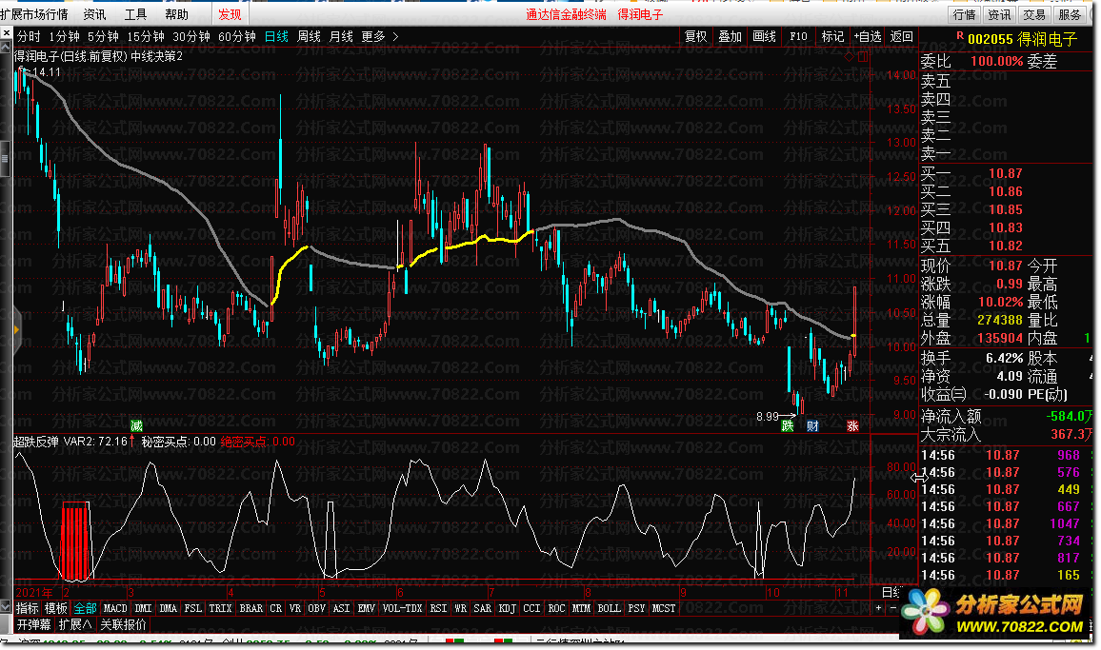
Task: Click the red 涨 marker below the chart
Action: point(852,425)
